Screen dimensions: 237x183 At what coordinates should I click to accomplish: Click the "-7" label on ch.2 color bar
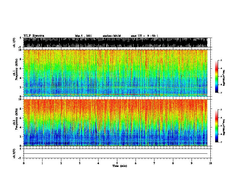pyautogui.click(x=221, y=142)
